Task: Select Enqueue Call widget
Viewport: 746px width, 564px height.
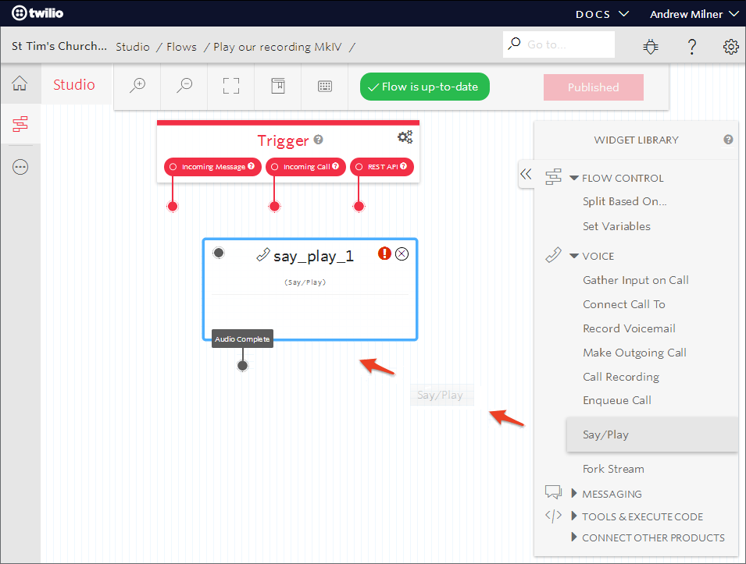Action: pos(617,400)
